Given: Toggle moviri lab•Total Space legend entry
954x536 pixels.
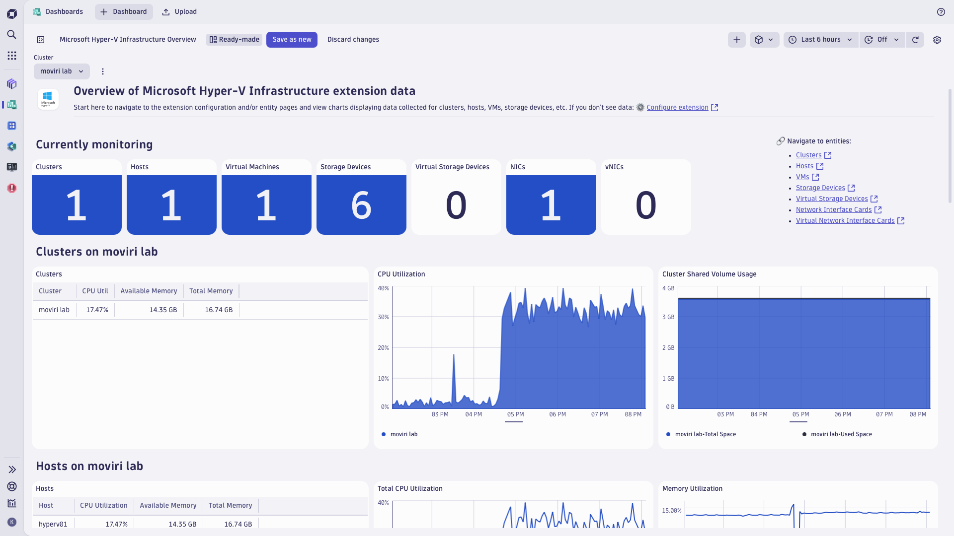Looking at the screenshot, I should click(x=701, y=434).
